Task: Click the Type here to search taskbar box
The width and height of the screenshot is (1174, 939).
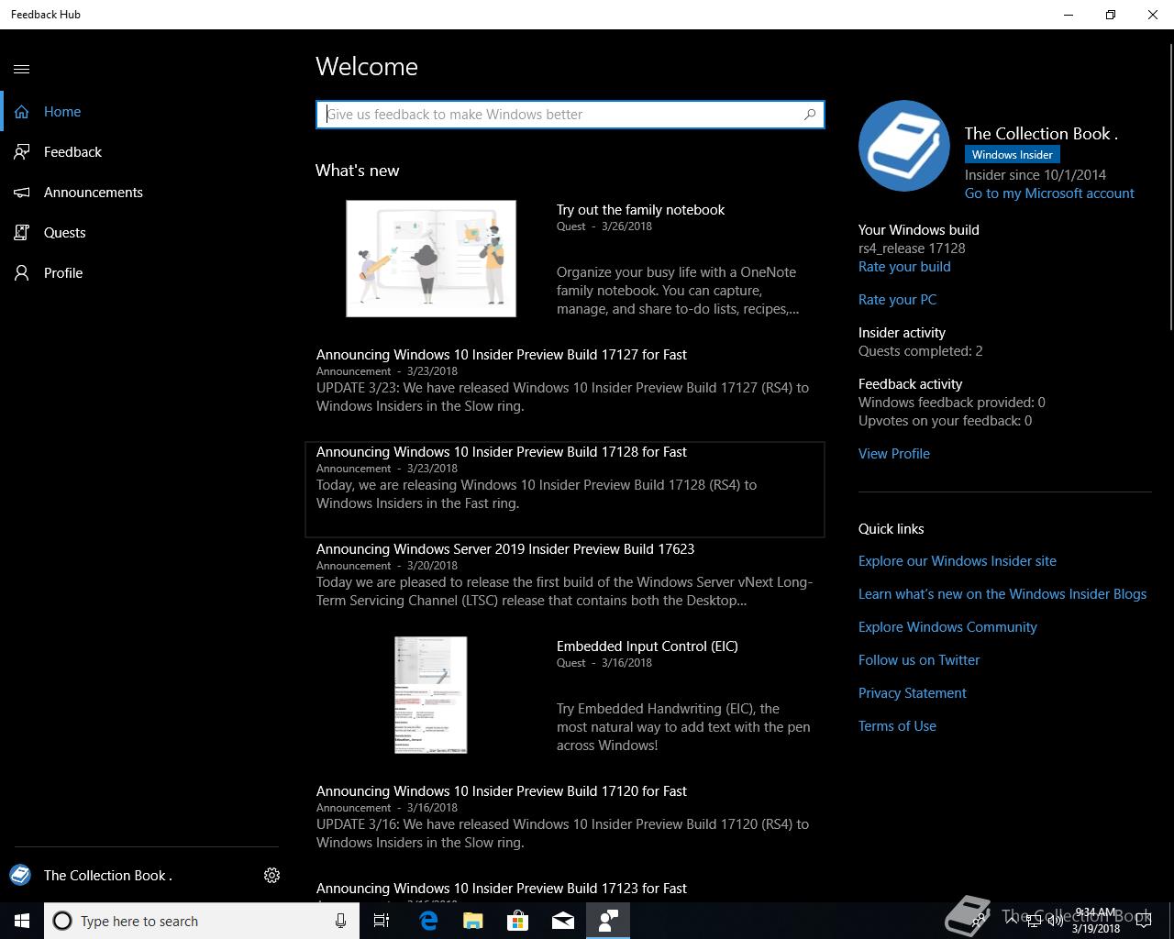Action: [x=200, y=921]
